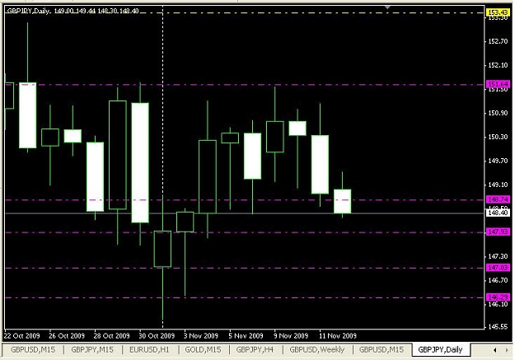Click the magenta 147.03 price label
Screen dimensions: 515x360
point(498,268)
